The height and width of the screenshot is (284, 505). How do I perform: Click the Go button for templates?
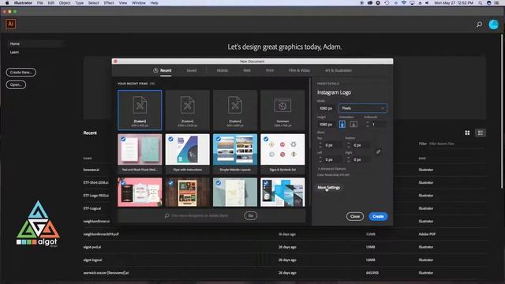click(x=251, y=215)
